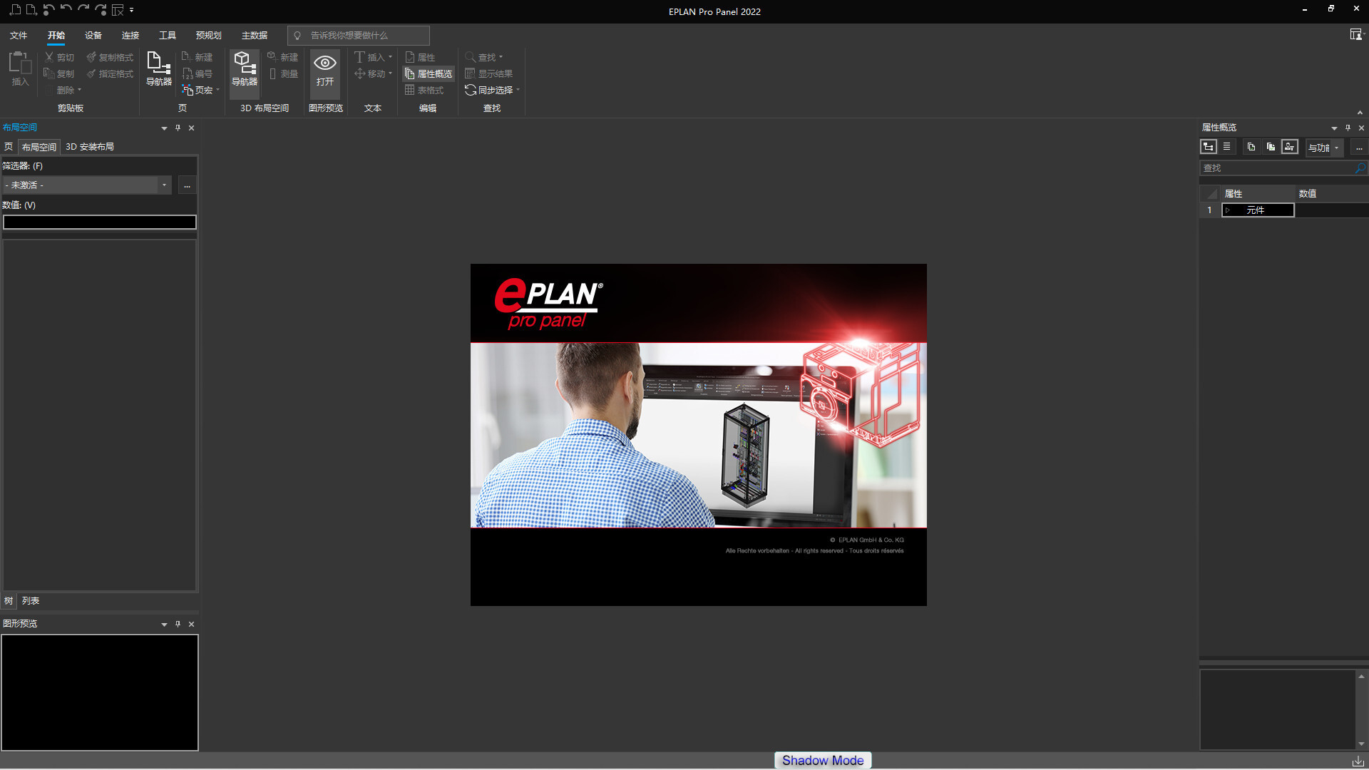The image size is (1369, 770).
Task: Click the 测量 tool in 3D 布局空间 group
Action: [283, 73]
